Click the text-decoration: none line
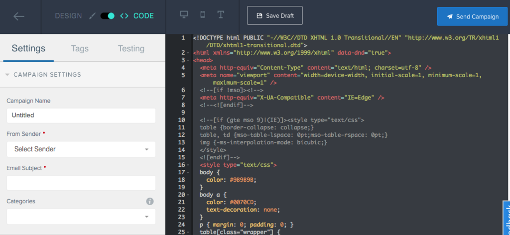Screen dimensions: 510x235 point(243,210)
